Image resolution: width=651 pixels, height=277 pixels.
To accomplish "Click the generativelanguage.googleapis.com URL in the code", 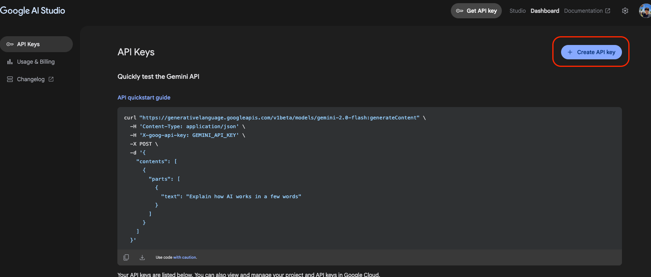I will (279, 118).
